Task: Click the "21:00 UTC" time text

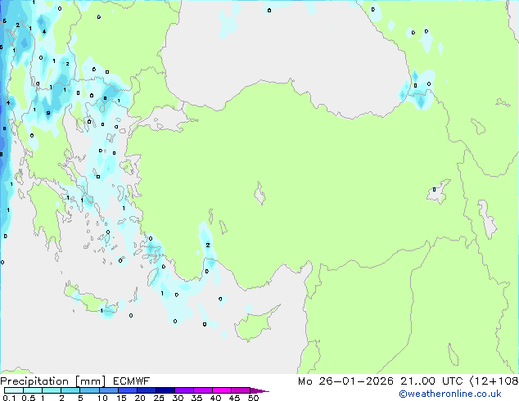Action: coord(431,381)
